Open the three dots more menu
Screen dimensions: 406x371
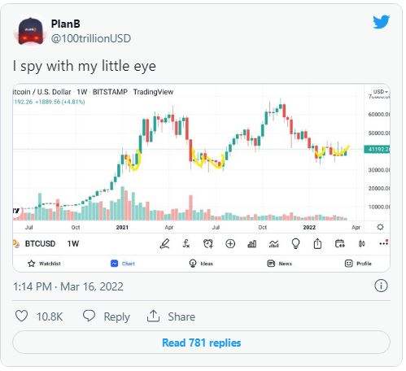[383, 243]
